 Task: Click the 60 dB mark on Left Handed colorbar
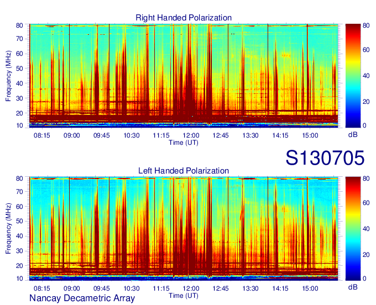coord(366,203)
